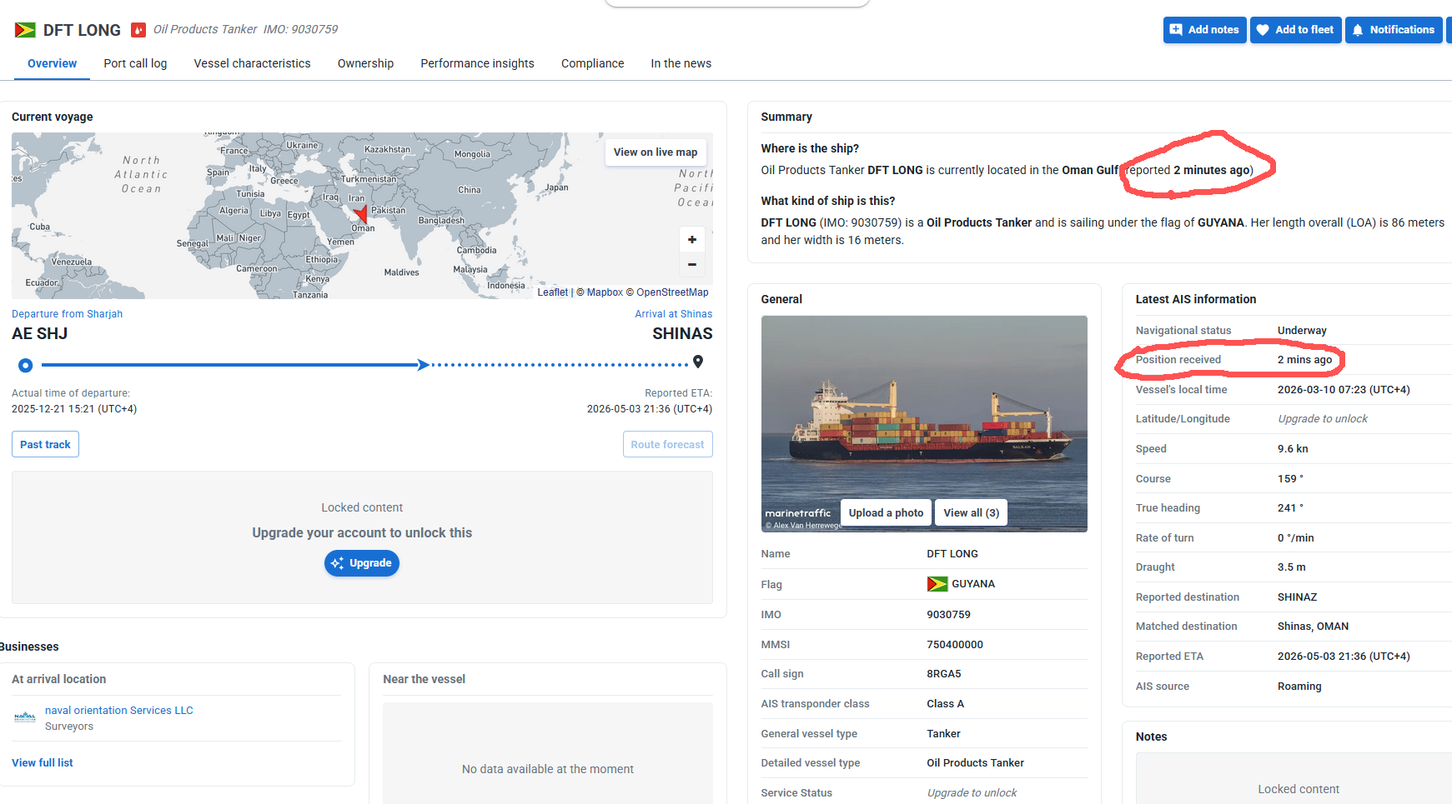Click the draught value 3.5 m
This screenshot has height=804, width=1452.
click(1291, 567)
